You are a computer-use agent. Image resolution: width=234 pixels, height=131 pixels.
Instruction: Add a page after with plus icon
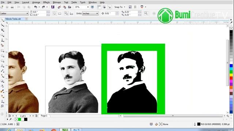click(x=37, y=116)
